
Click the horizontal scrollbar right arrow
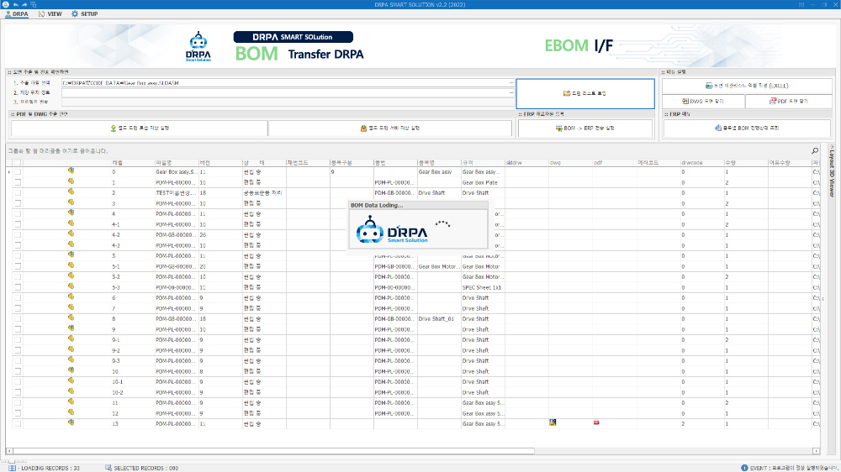(816, 451)
